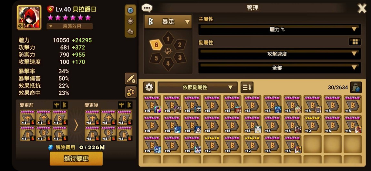Open the rune filter gear settings

pos(149,87)
